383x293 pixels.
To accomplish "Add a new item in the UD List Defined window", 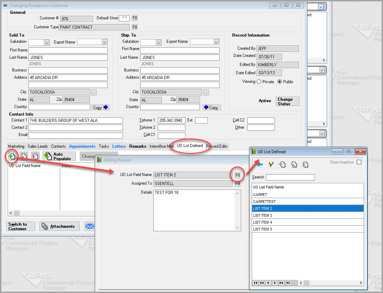I will (x=282, y=164).
